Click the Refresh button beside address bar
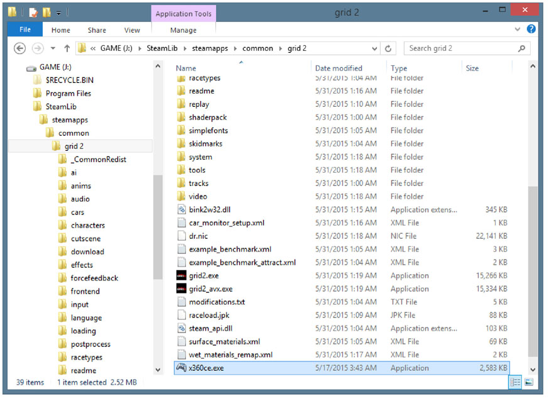 389,48
